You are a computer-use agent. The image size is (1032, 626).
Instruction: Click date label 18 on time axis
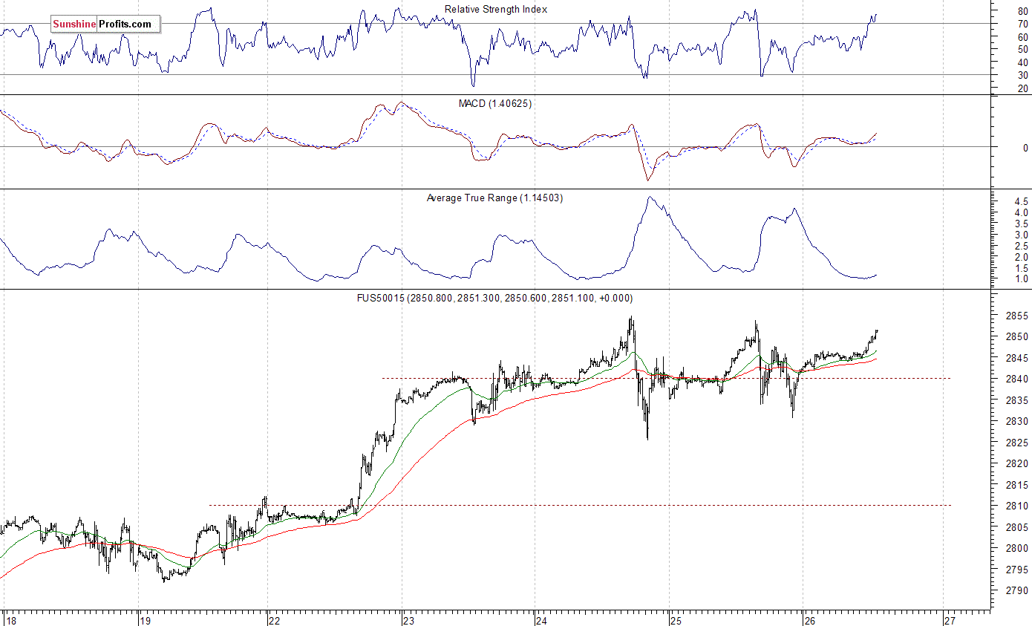pyautogui.click(x=10, y=619)
